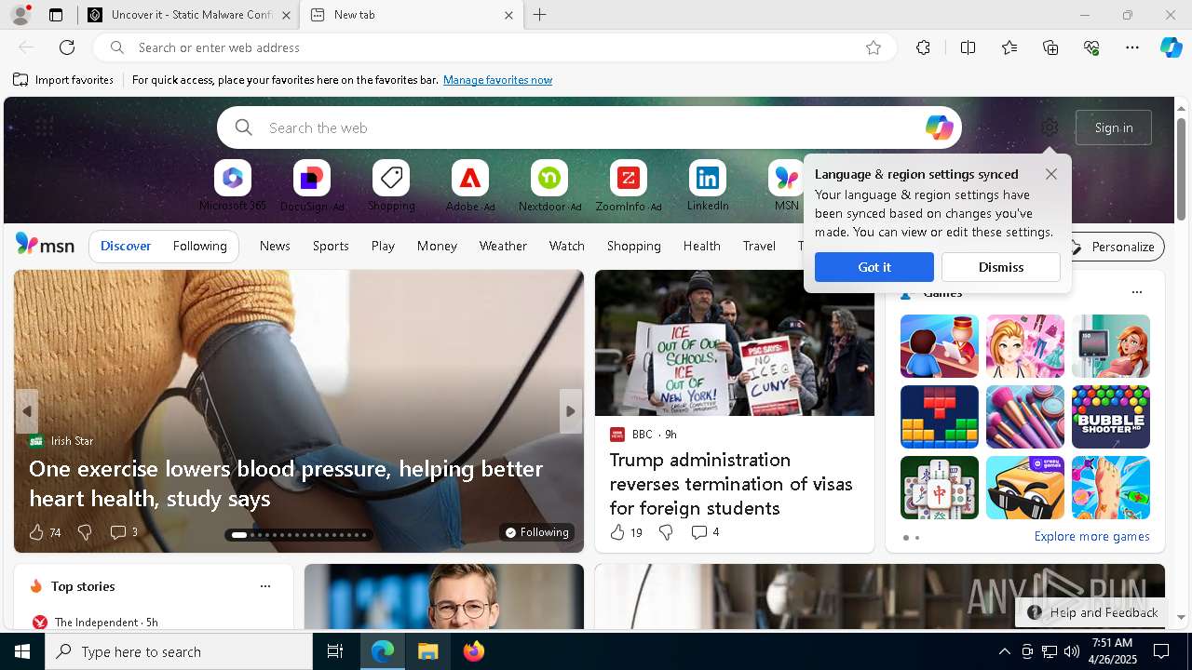Open the DocuSign quick link
Screen dimensions: 1192x670
(312, 185)
